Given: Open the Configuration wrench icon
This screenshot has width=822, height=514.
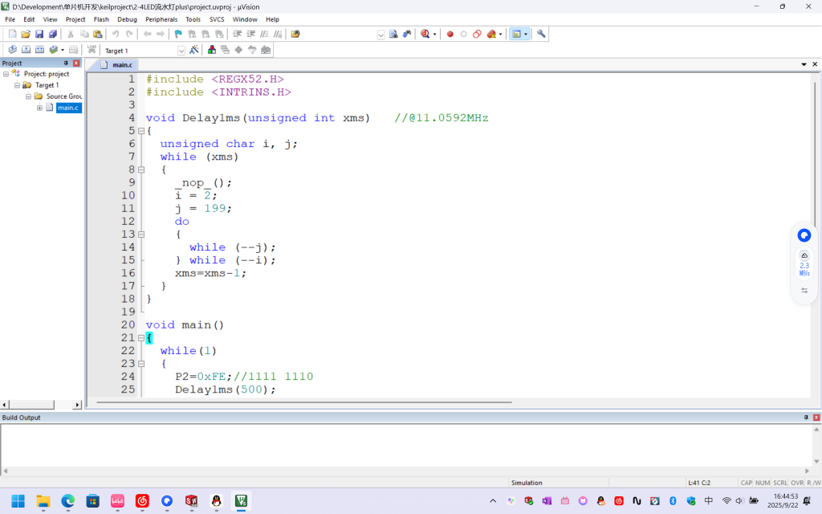Looking at the screenshot, I should coord(541,34).
